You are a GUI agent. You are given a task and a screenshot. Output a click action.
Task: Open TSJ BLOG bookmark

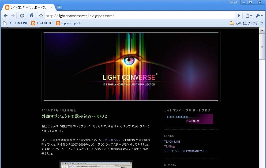pyautogui.click(x=42, y=23)
